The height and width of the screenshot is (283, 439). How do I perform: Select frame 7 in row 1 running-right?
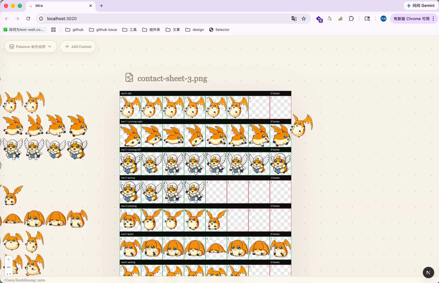pyautogui.click(x=280, y=135)
